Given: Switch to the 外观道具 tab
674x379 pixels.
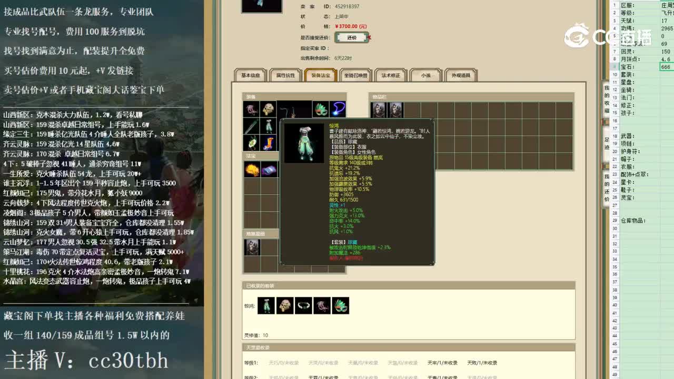Looking at the screenshot, I should pos(461,75).
